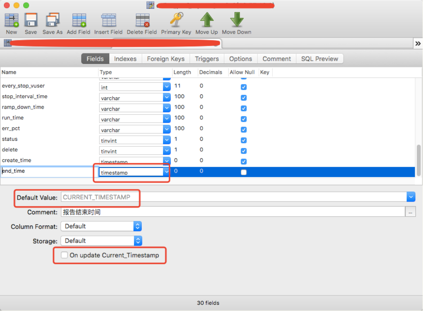Enable On update Current_Timestamp checkbox
423x311 pixels.
pos(65,255)
